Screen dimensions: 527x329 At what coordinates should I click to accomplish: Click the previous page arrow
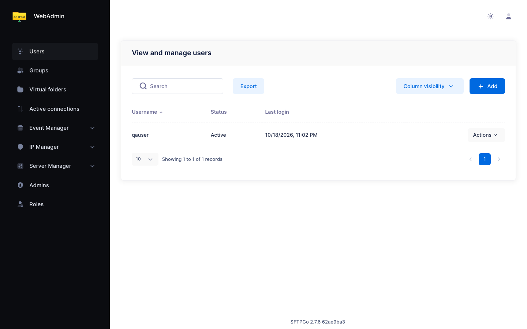coord(470,159)
